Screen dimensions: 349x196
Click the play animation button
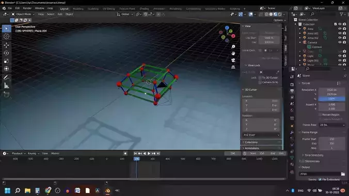tap(149, 154)
